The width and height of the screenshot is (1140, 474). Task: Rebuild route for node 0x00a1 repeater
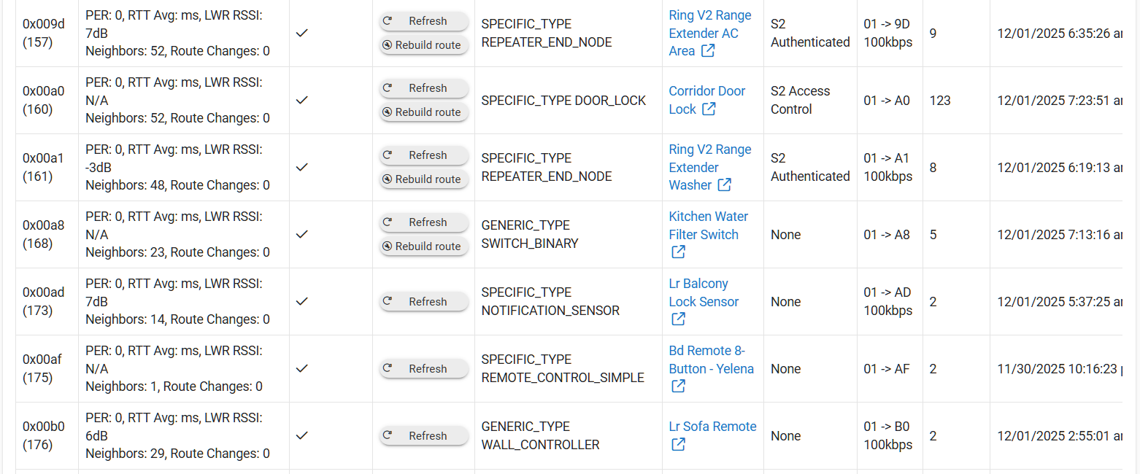click(x=424, y=179)
